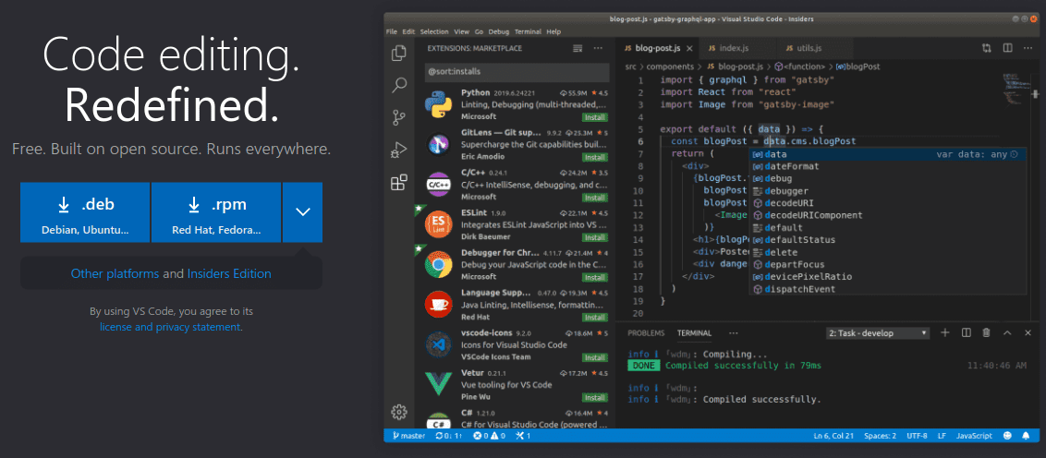1046x458 pixels.
Task: Click the src breadcrumb segment
Action: [630, 66]
